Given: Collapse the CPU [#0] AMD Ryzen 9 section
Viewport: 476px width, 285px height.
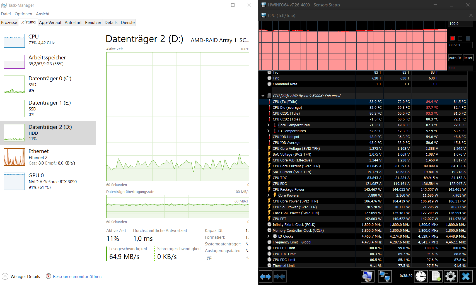Looking at the screenshot, I should click(263, 96).
